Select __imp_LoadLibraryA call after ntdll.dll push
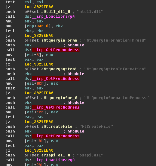Image resolution: width=156 pixels, height=166 pixels. (x=53, y=16)
